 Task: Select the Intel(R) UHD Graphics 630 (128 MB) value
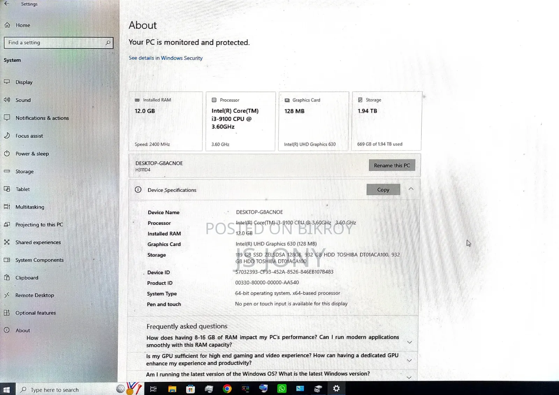click(x=276, y=244)
